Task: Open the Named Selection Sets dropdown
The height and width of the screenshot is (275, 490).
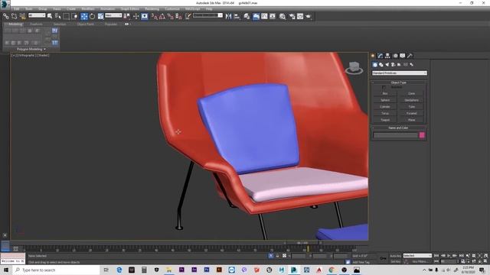Action: click(207, 15)
